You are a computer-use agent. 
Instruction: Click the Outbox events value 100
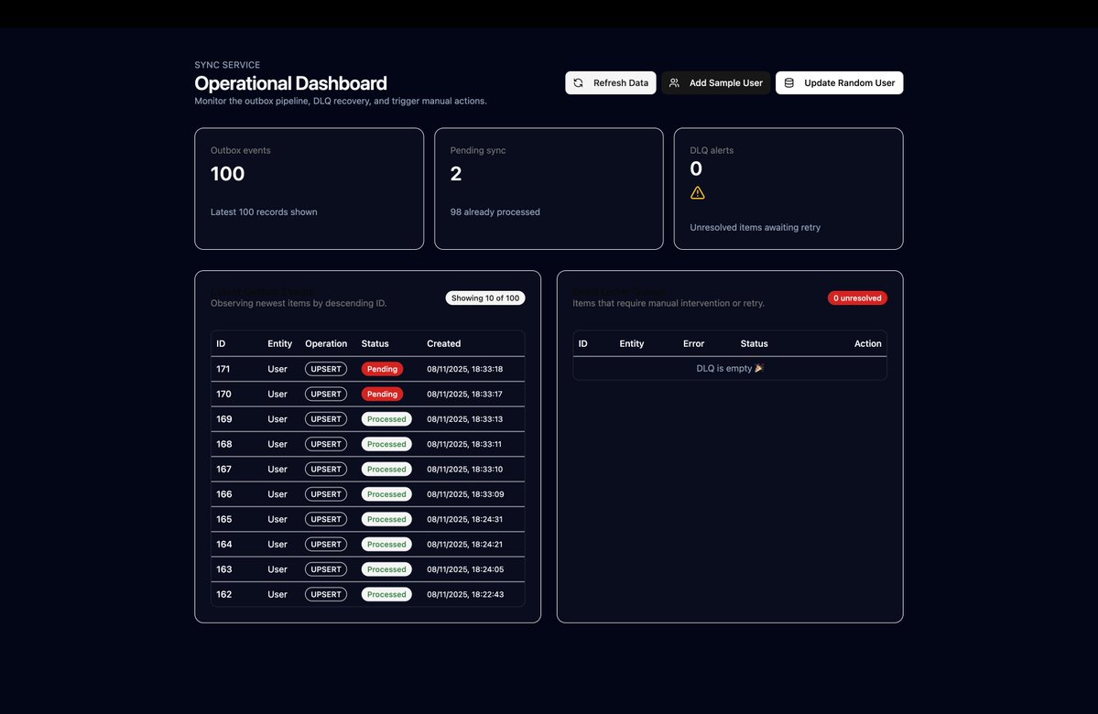tap(228, 174)
